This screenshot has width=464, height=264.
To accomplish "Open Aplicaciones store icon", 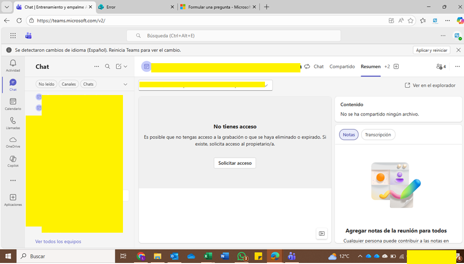I will [x=13, y=200].
